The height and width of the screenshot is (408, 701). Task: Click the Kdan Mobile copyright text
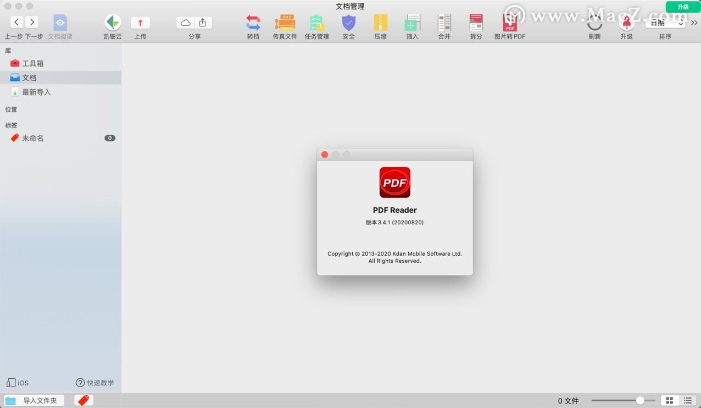(x=395, y=257)
